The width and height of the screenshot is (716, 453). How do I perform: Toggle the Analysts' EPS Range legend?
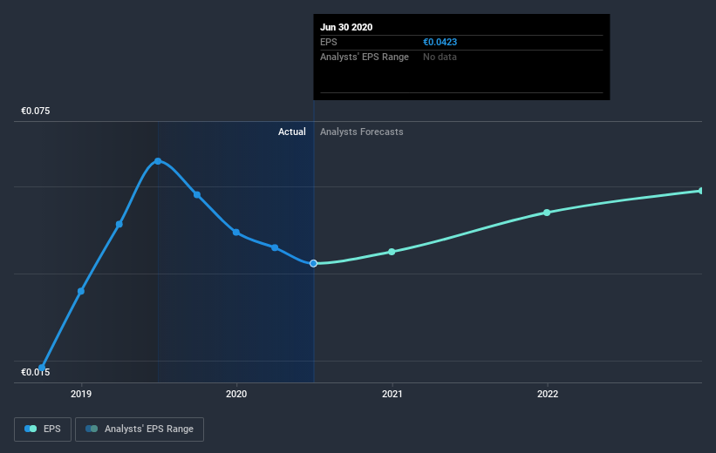140,429
